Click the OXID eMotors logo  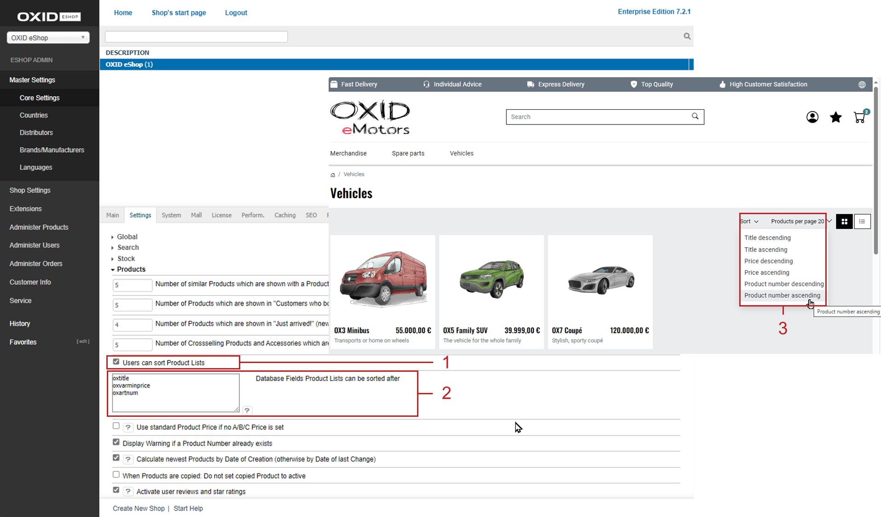coord(370,117)
